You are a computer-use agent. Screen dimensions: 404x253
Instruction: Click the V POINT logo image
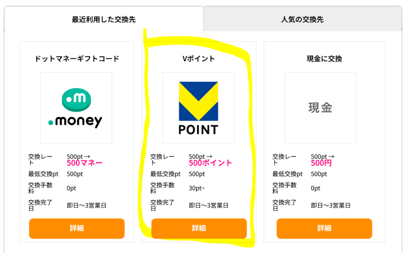tap(198, 108)
